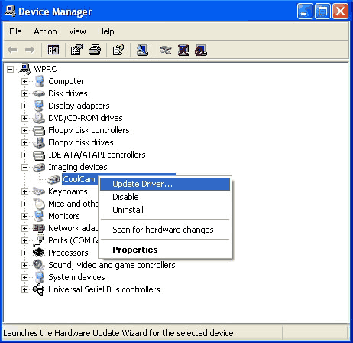Click Show/Hide Console Tree toolbar icon
Image resolution: width=353 pixels, height=343 pixels.
point(53,50)
